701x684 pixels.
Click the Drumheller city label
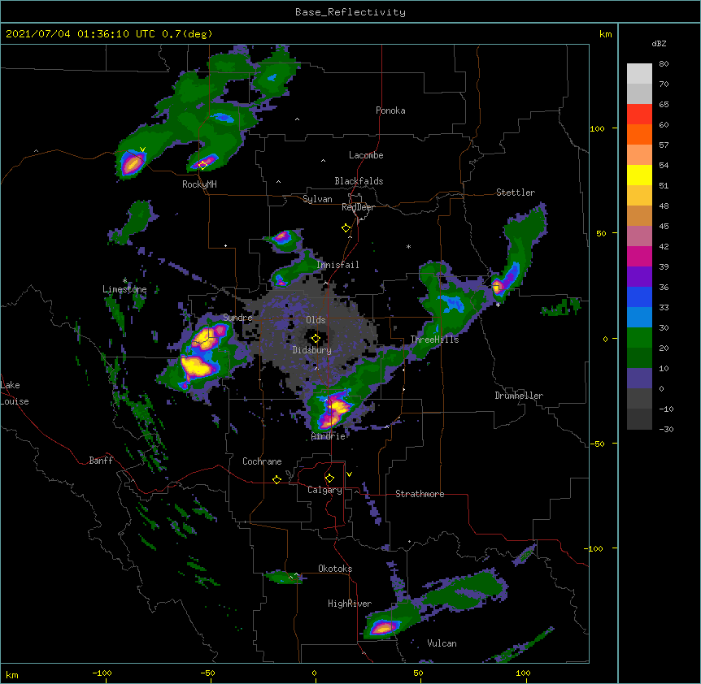click(519, 396)
